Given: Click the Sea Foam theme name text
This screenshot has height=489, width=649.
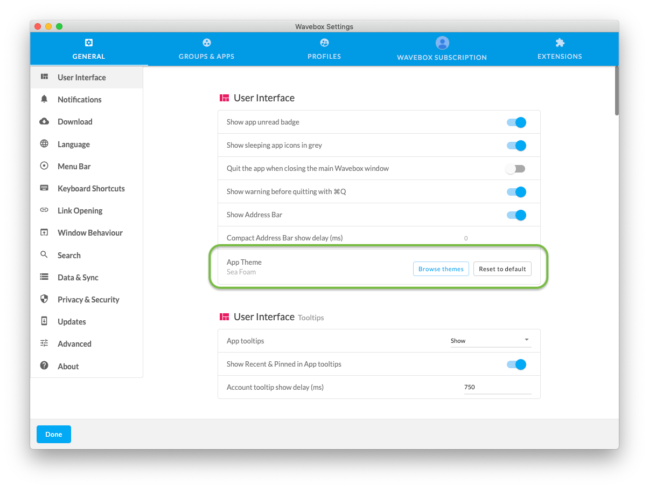Looking at the screenshot, I should click(x=241, y=272).
